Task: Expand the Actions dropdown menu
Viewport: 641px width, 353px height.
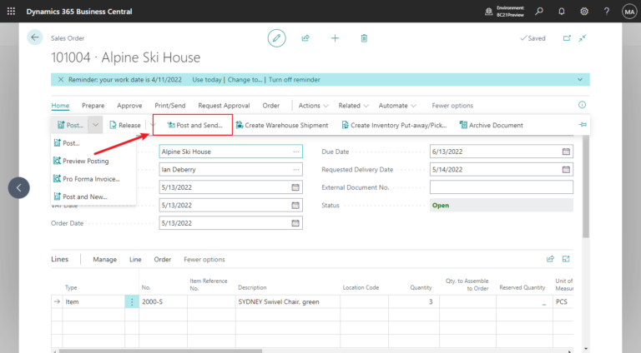Action: pyautogui.click(x=313, y=106)
